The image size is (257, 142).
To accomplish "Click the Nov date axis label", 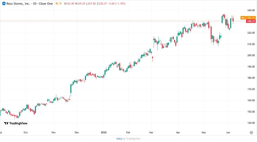I will point(54,132).
